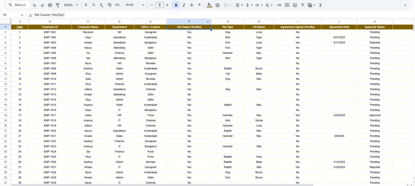
Task: Toggle bold formatting
Action: click(176, 5)
